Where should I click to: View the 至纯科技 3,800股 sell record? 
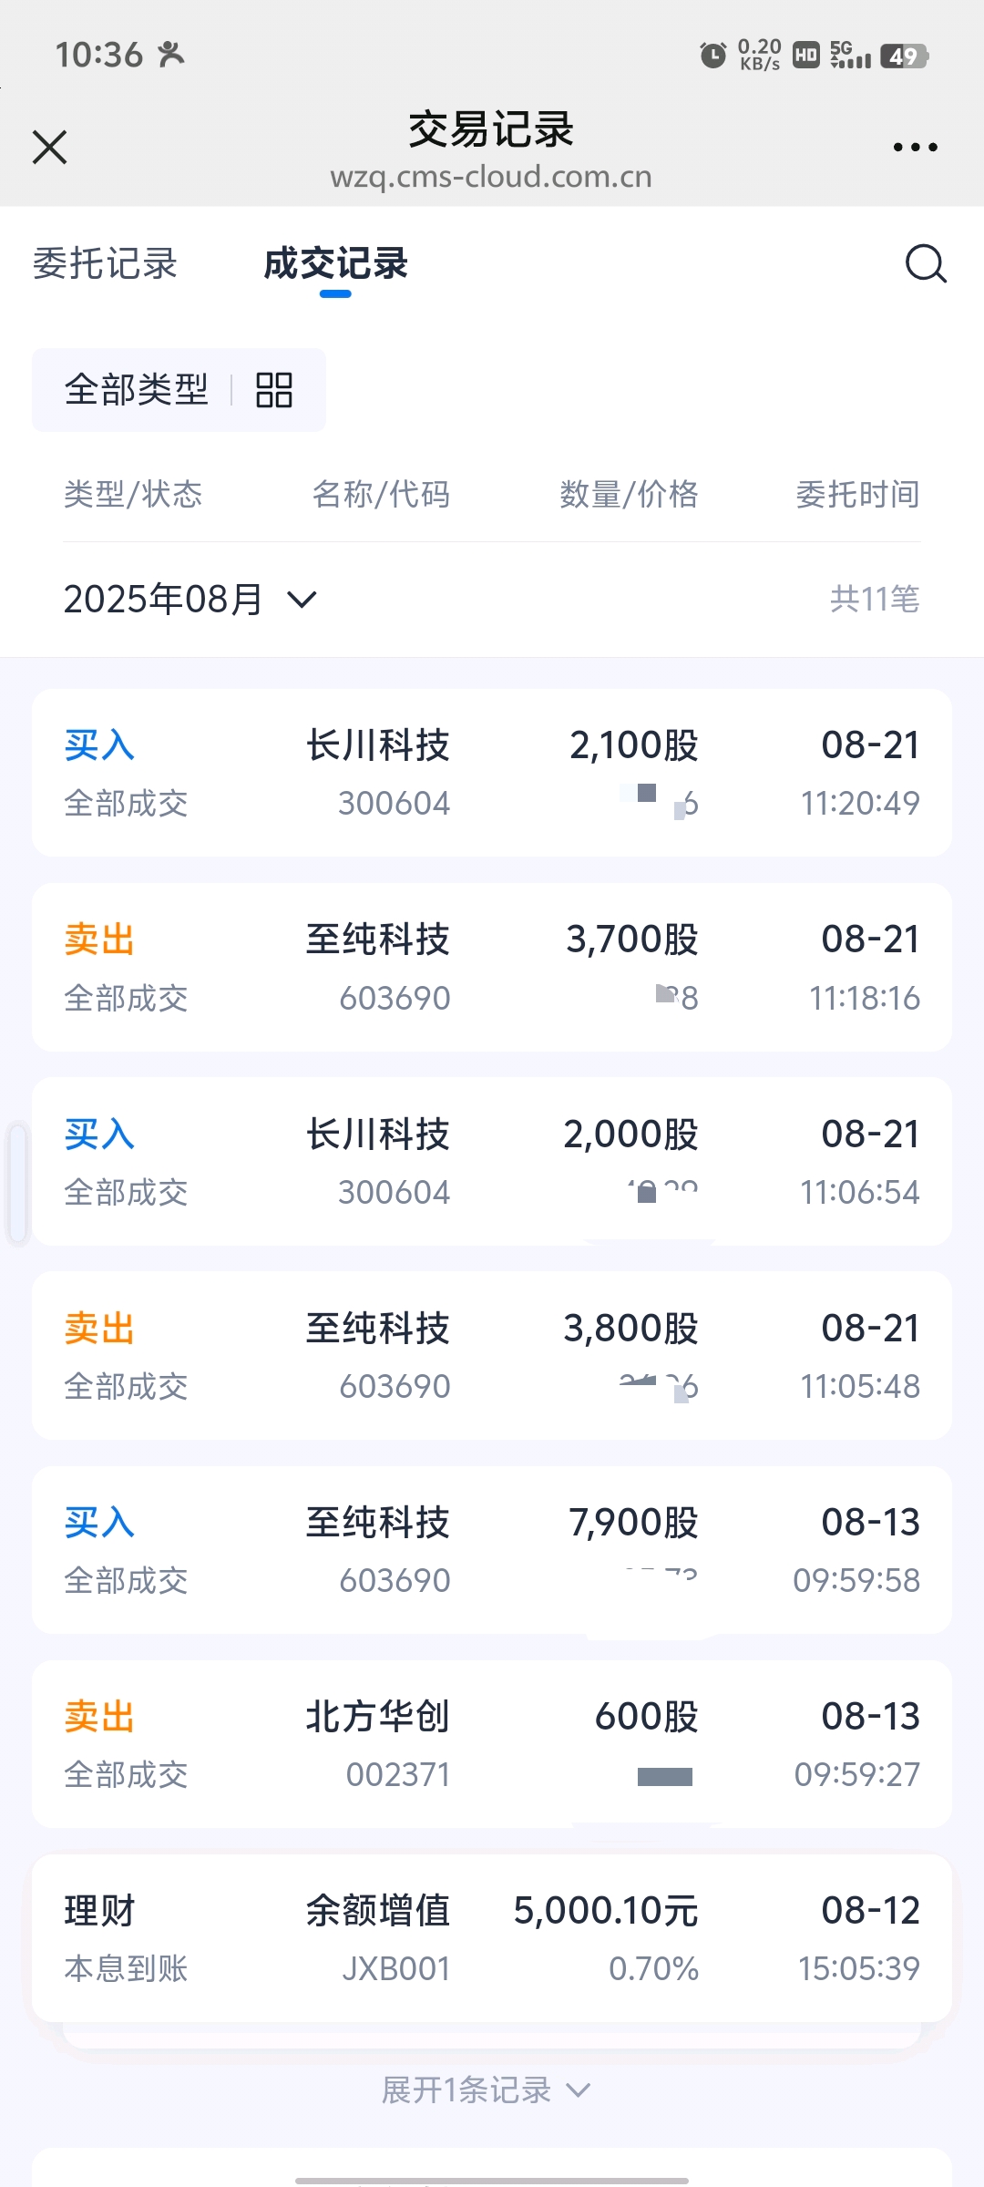point(492,1356)
